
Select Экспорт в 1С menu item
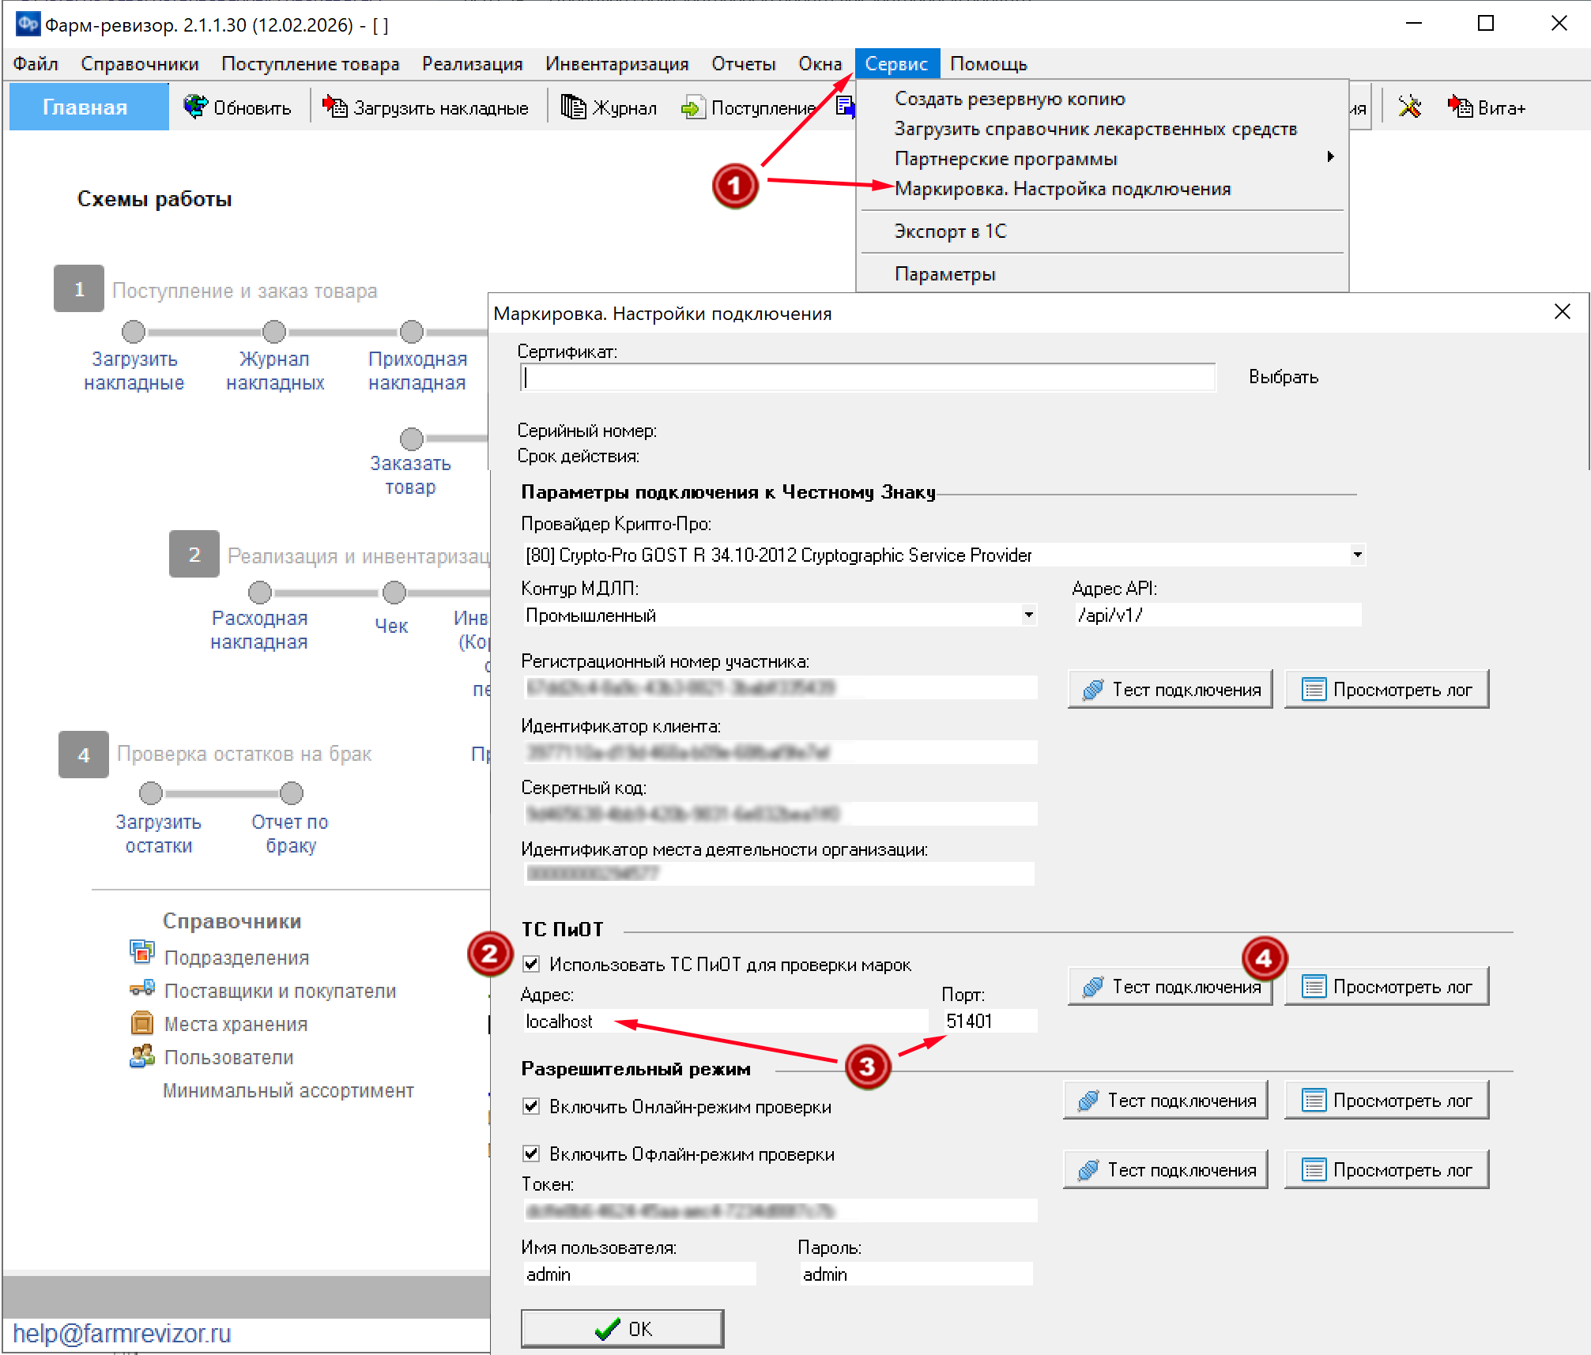[x=950, y=231]
